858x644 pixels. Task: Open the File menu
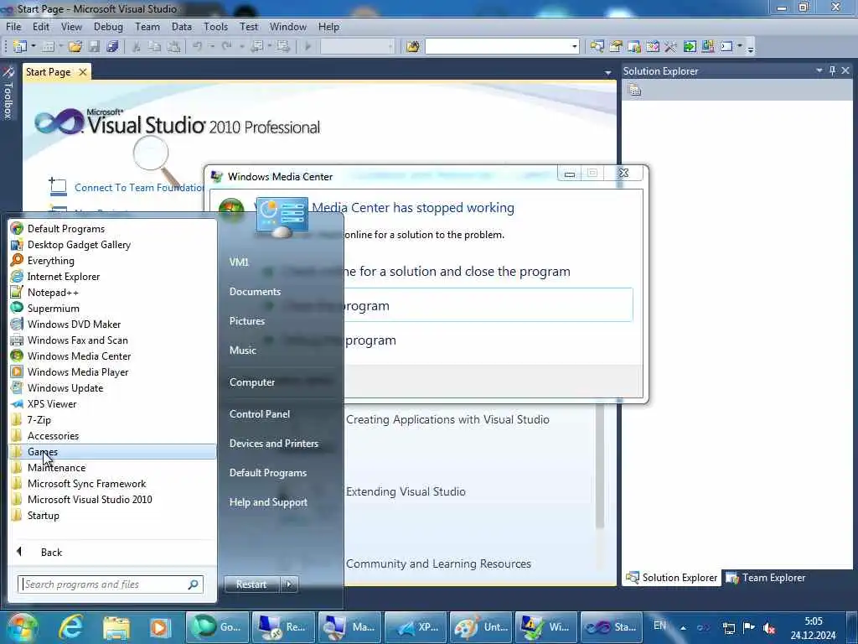point(13,26)
